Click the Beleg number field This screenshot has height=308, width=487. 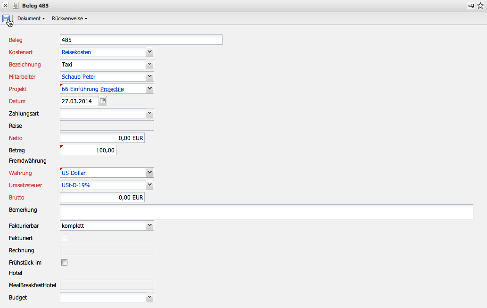point(141,40)
